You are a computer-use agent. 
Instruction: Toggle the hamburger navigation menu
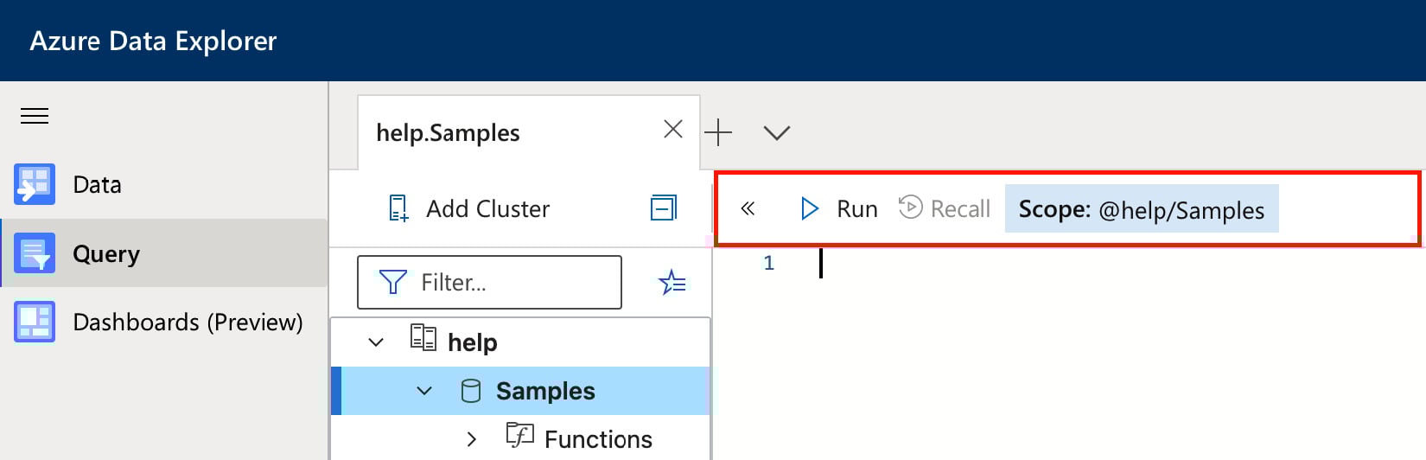[x=35, y=116]
